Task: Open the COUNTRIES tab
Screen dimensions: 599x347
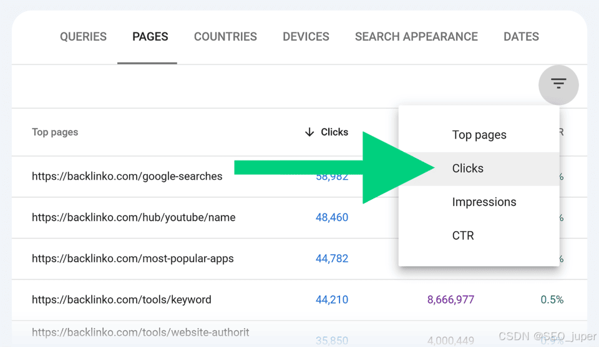Action: tap(225, 37)
